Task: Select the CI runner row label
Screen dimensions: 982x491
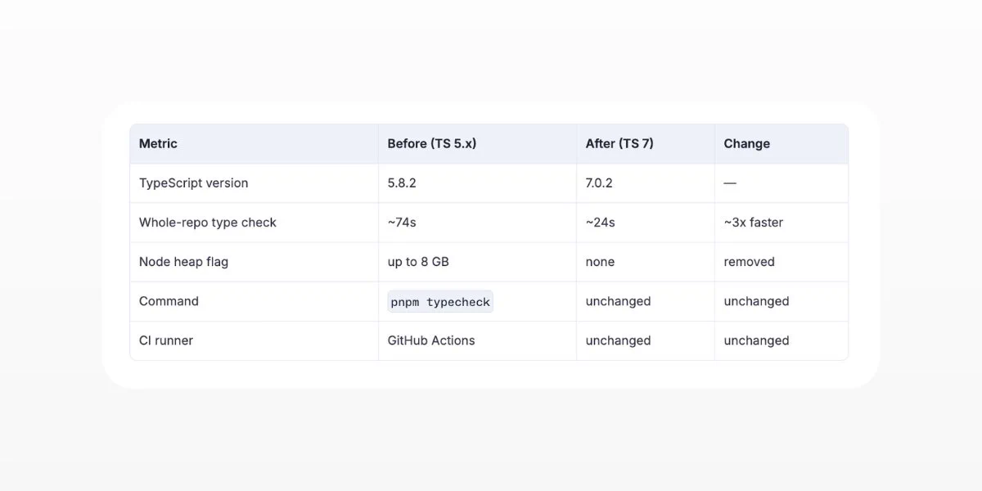Action: (166, 340)
